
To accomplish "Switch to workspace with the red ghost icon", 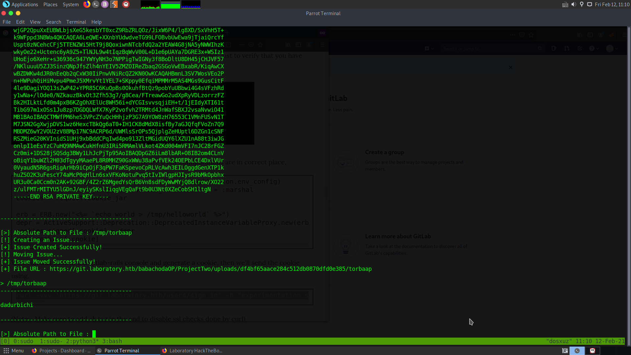I will click(x=593, y=351).
